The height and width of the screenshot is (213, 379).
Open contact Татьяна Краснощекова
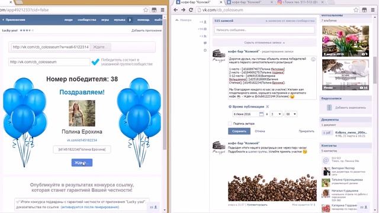347,180
